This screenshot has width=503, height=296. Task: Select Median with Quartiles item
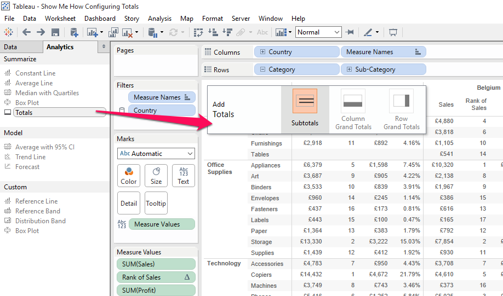(x=47, y=93)
